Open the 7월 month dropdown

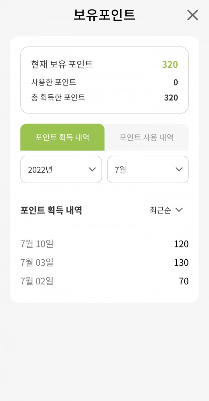coord(148,170)
